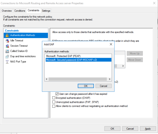Click left arrow of Add EAP scrollbar
Screen dimensions: 158x134
point(47,79)
